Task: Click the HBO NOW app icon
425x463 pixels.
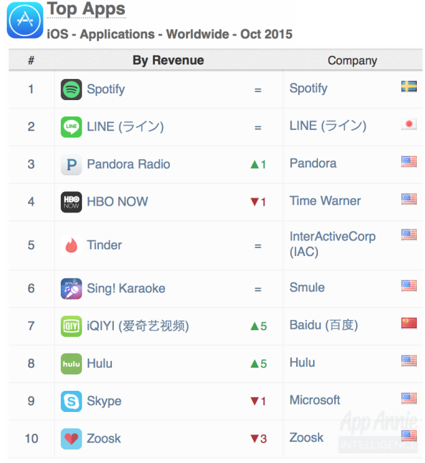Action: 71,202
